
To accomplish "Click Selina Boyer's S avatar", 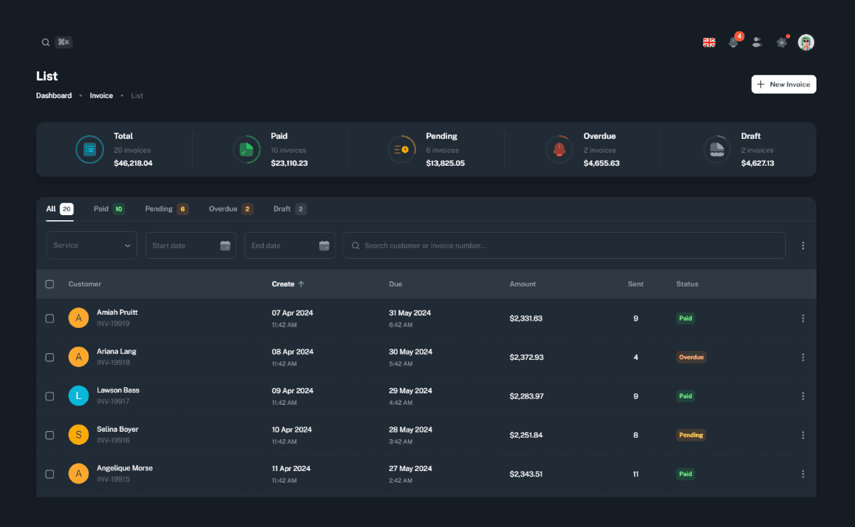I will (79, 435).
